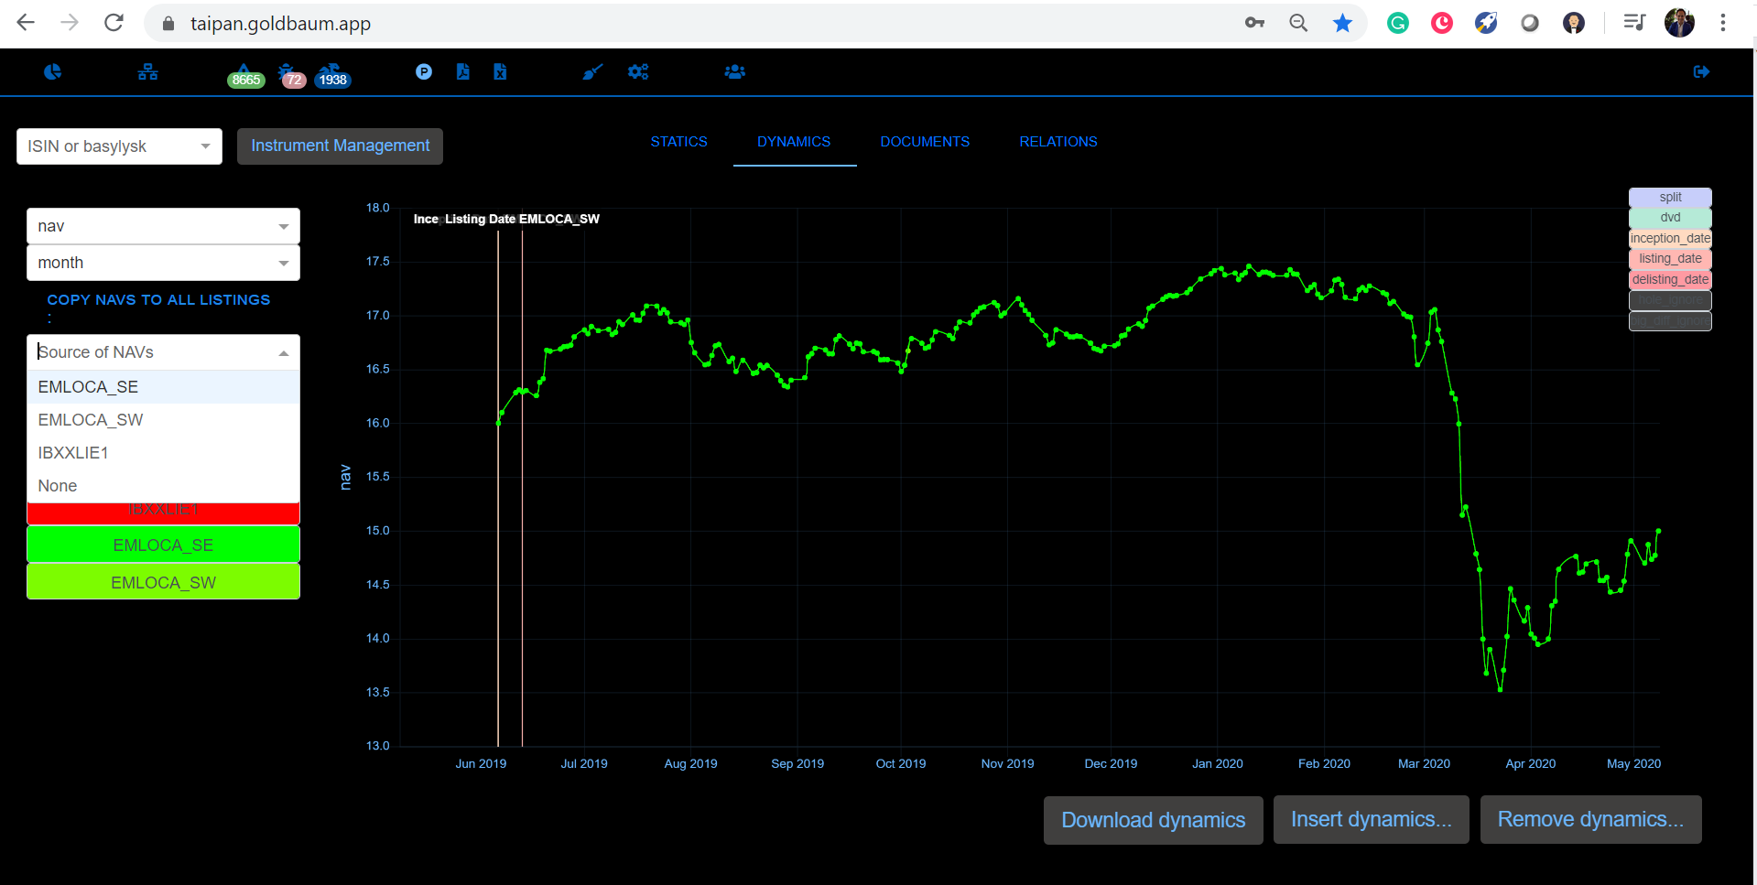Screen dimensions: 1757x885
Task: Open the Grammarly extension icon
Action: 1398,23
